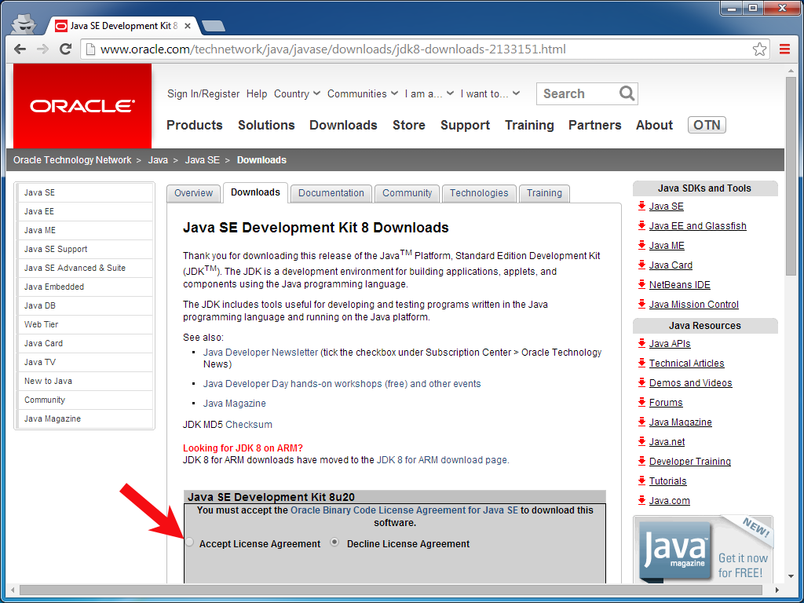Switch to the Documentation tab
This screenshot has width=804, height=603.
331,193
